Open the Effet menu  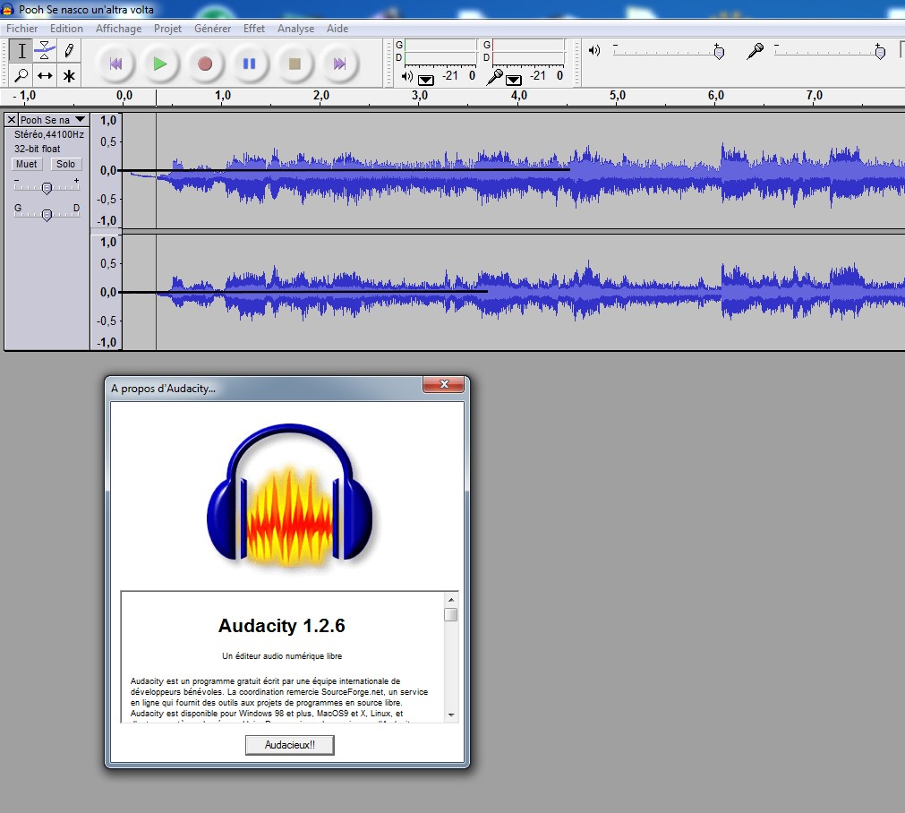pos(254,29)
